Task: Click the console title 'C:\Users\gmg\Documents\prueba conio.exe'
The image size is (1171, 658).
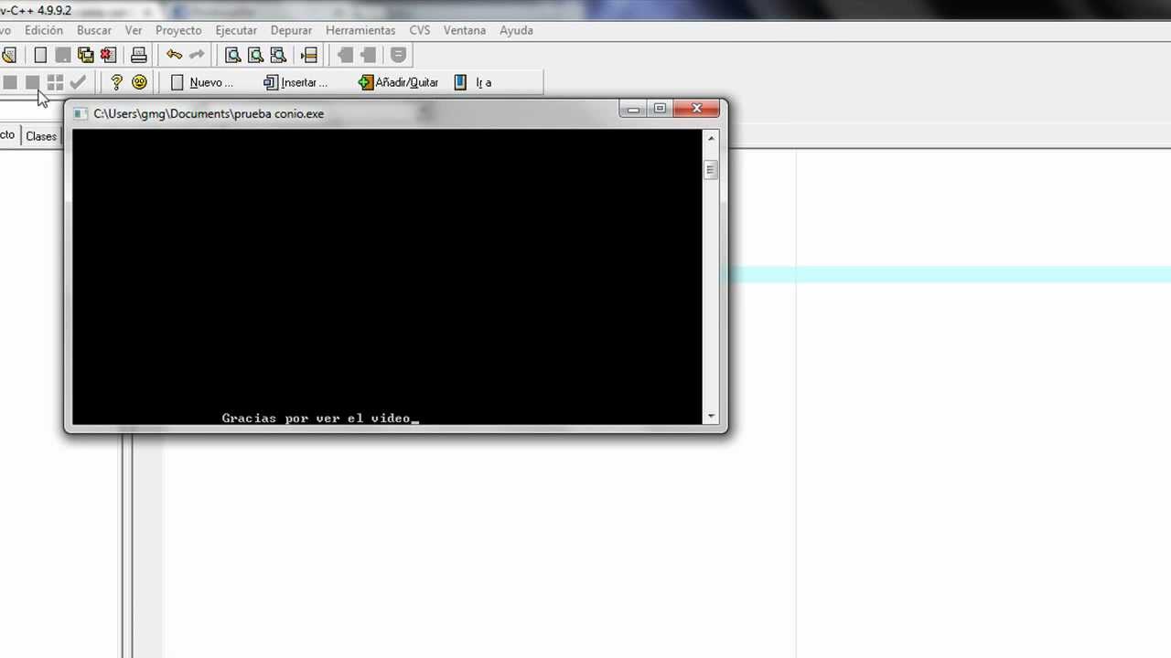Action: pyautogui.click(x=209, y=114)
